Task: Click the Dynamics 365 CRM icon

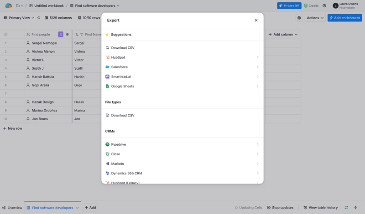Action: pos(107,173)
